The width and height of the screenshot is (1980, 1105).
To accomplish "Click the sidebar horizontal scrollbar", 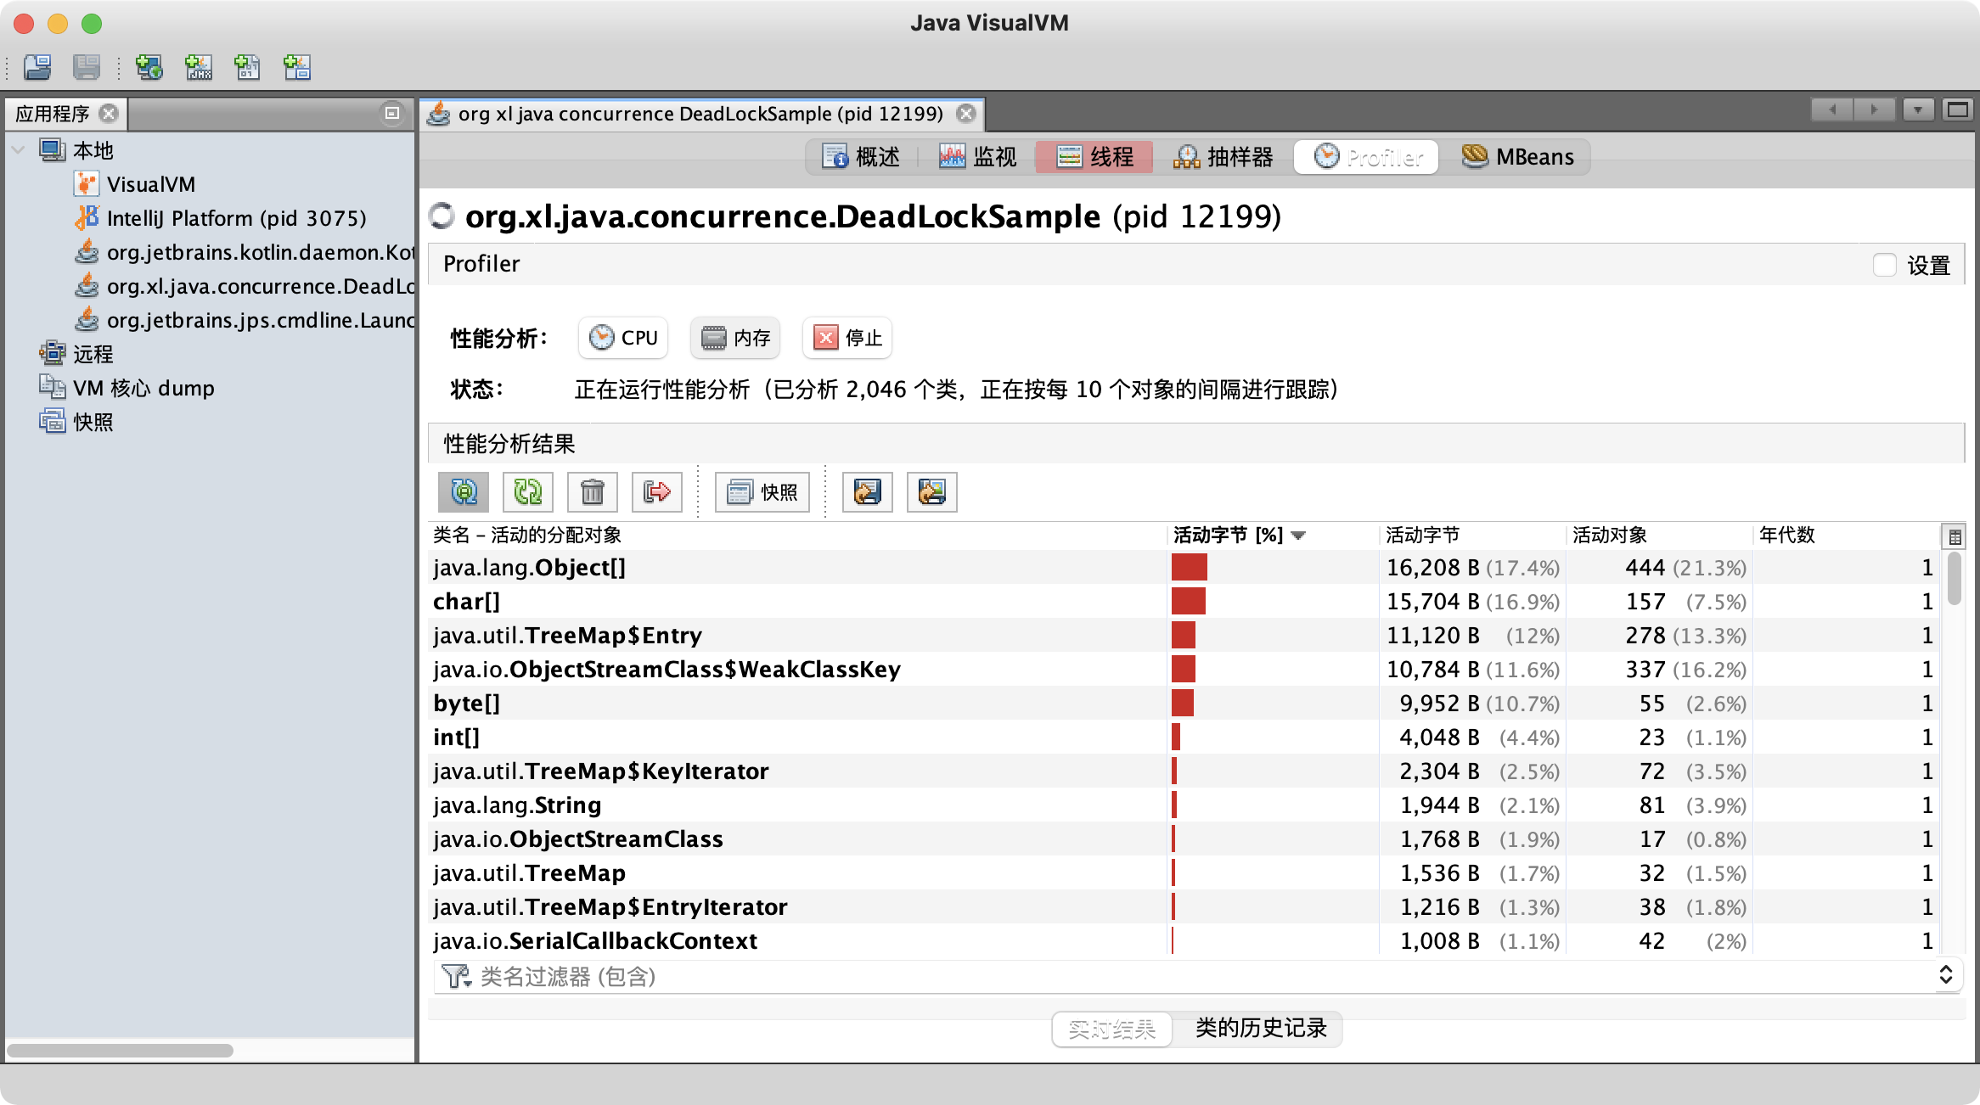I will coord(121,1050).
